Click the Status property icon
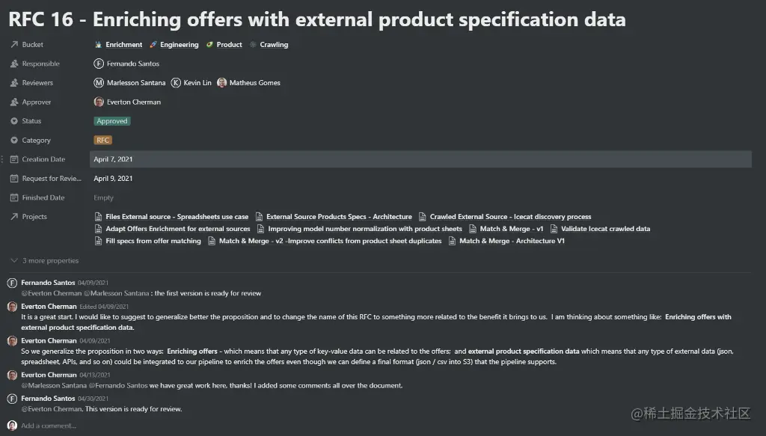 point(14,121)
